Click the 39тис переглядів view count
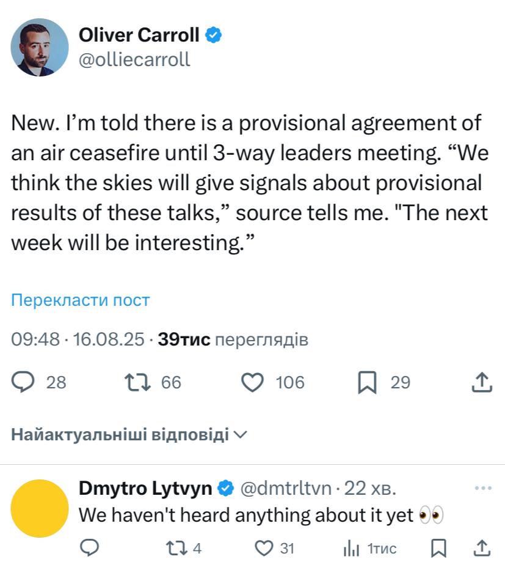Viewport: 505px width, 570px height. coord(233,339)
